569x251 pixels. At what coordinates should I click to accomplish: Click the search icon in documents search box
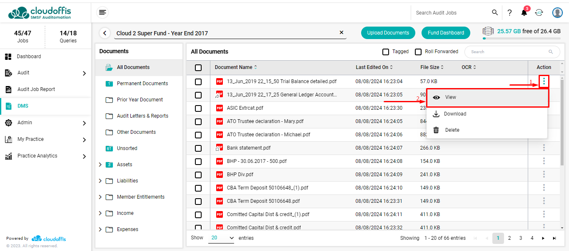(x=551, y=52)
